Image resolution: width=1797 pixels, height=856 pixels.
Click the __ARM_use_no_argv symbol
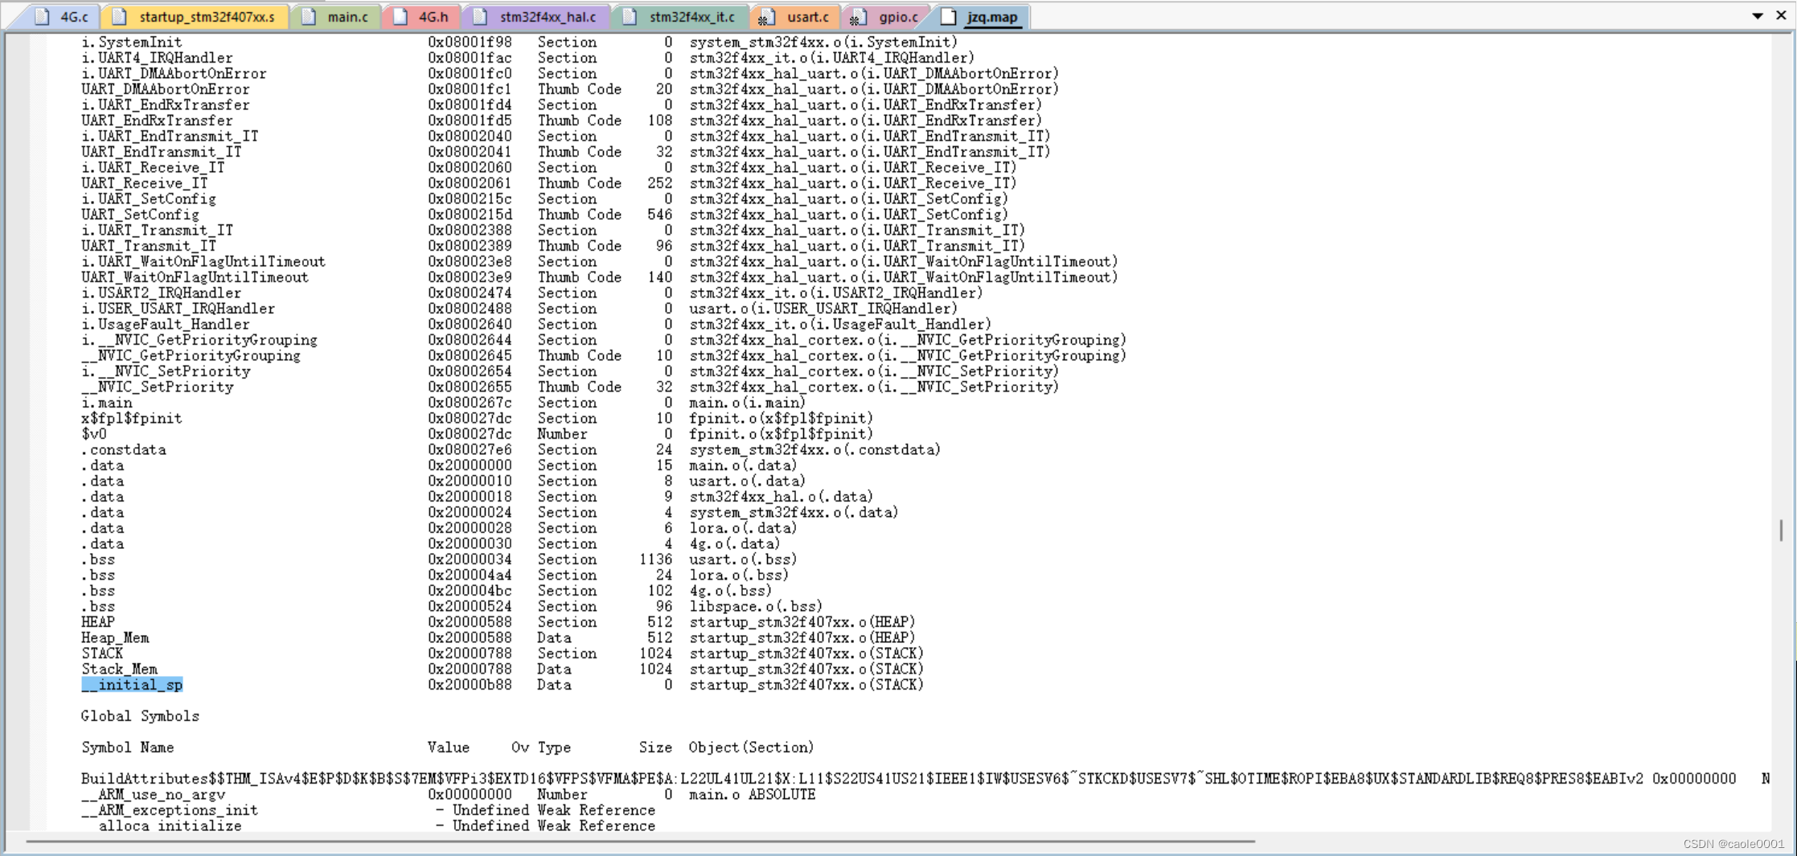coord(153,795)
